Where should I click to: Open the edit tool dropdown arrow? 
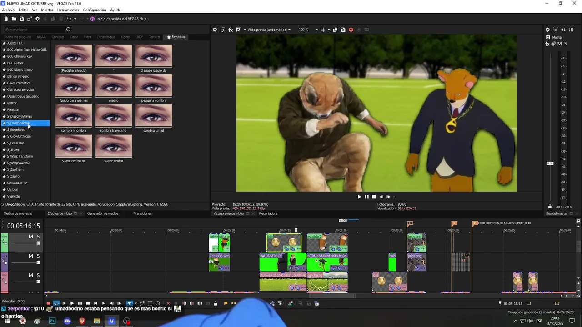coord(136,303)
